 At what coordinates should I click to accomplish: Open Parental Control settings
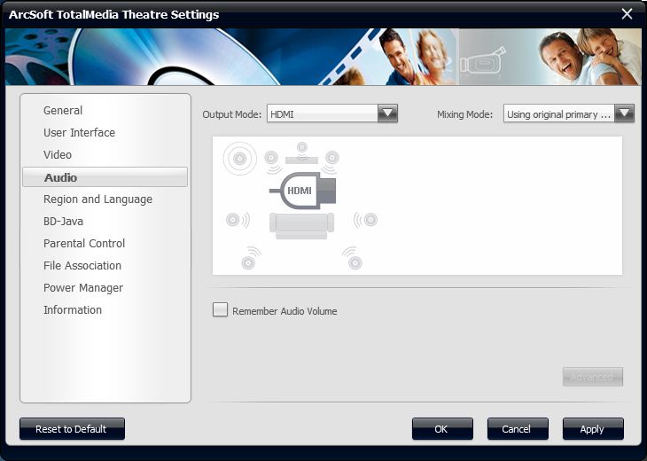(x=84, y=244)
